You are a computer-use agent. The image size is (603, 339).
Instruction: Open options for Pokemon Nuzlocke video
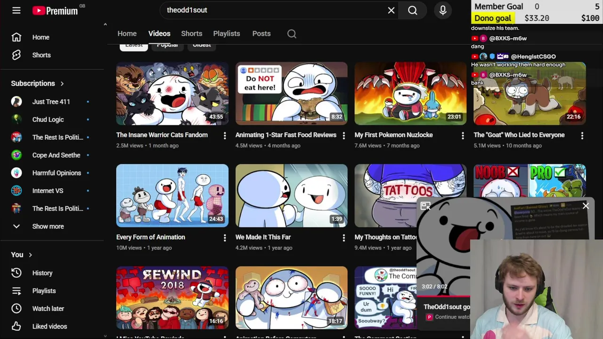[x=463, y=136]
